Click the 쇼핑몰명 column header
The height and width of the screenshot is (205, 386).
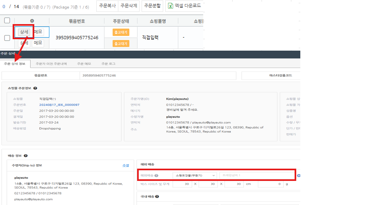click(158, 21)
